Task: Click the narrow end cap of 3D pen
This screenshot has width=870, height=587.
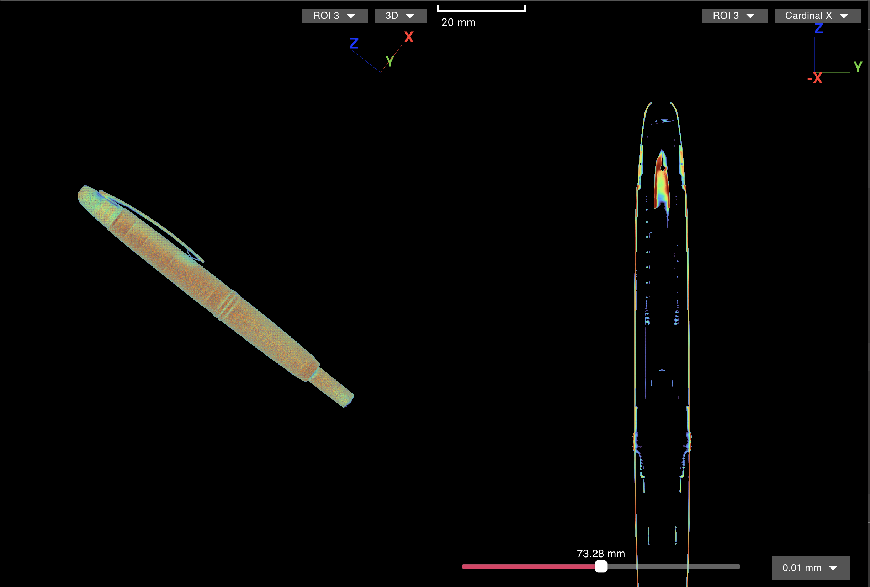Action: [333, 388]
